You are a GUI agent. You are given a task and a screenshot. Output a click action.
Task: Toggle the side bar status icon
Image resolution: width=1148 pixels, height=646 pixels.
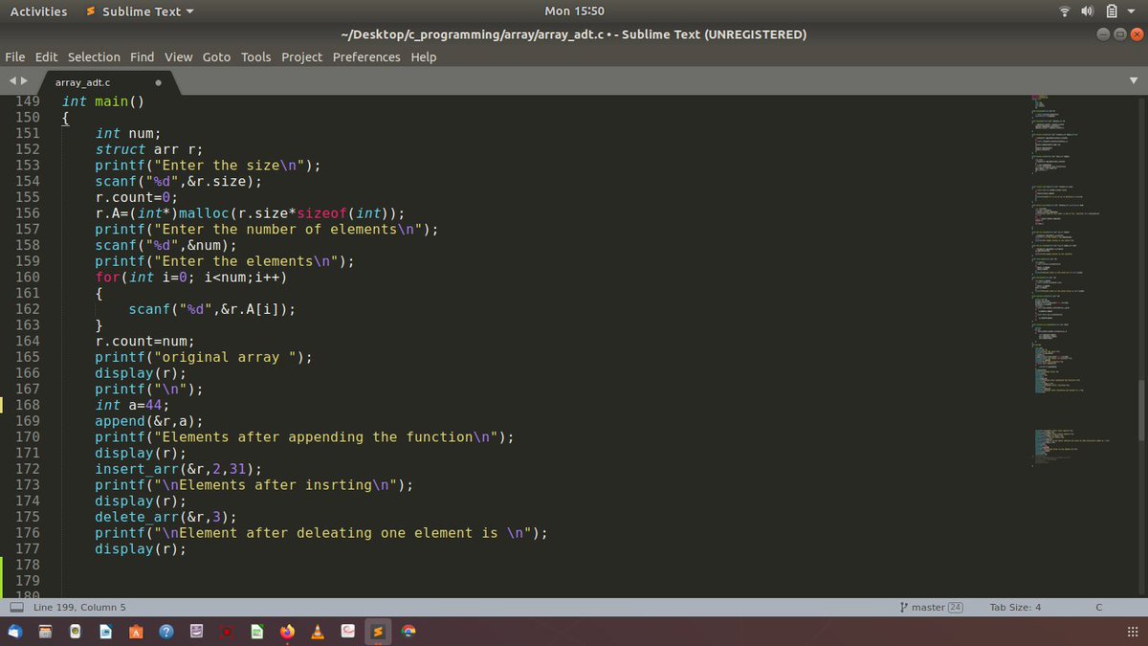pos(16,607)
